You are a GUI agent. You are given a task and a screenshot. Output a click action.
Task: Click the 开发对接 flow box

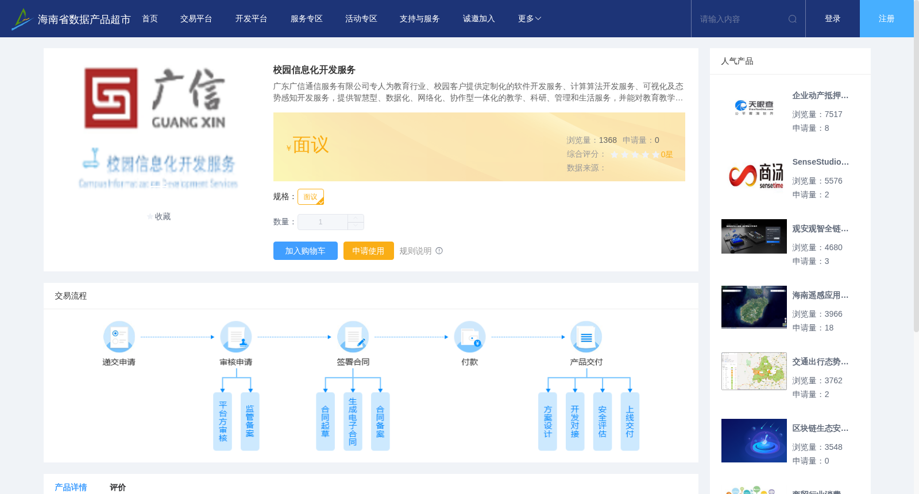(575, 422)
